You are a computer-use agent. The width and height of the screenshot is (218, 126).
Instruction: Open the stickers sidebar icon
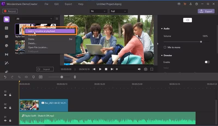pyautogui.click(x=7, y=46)
